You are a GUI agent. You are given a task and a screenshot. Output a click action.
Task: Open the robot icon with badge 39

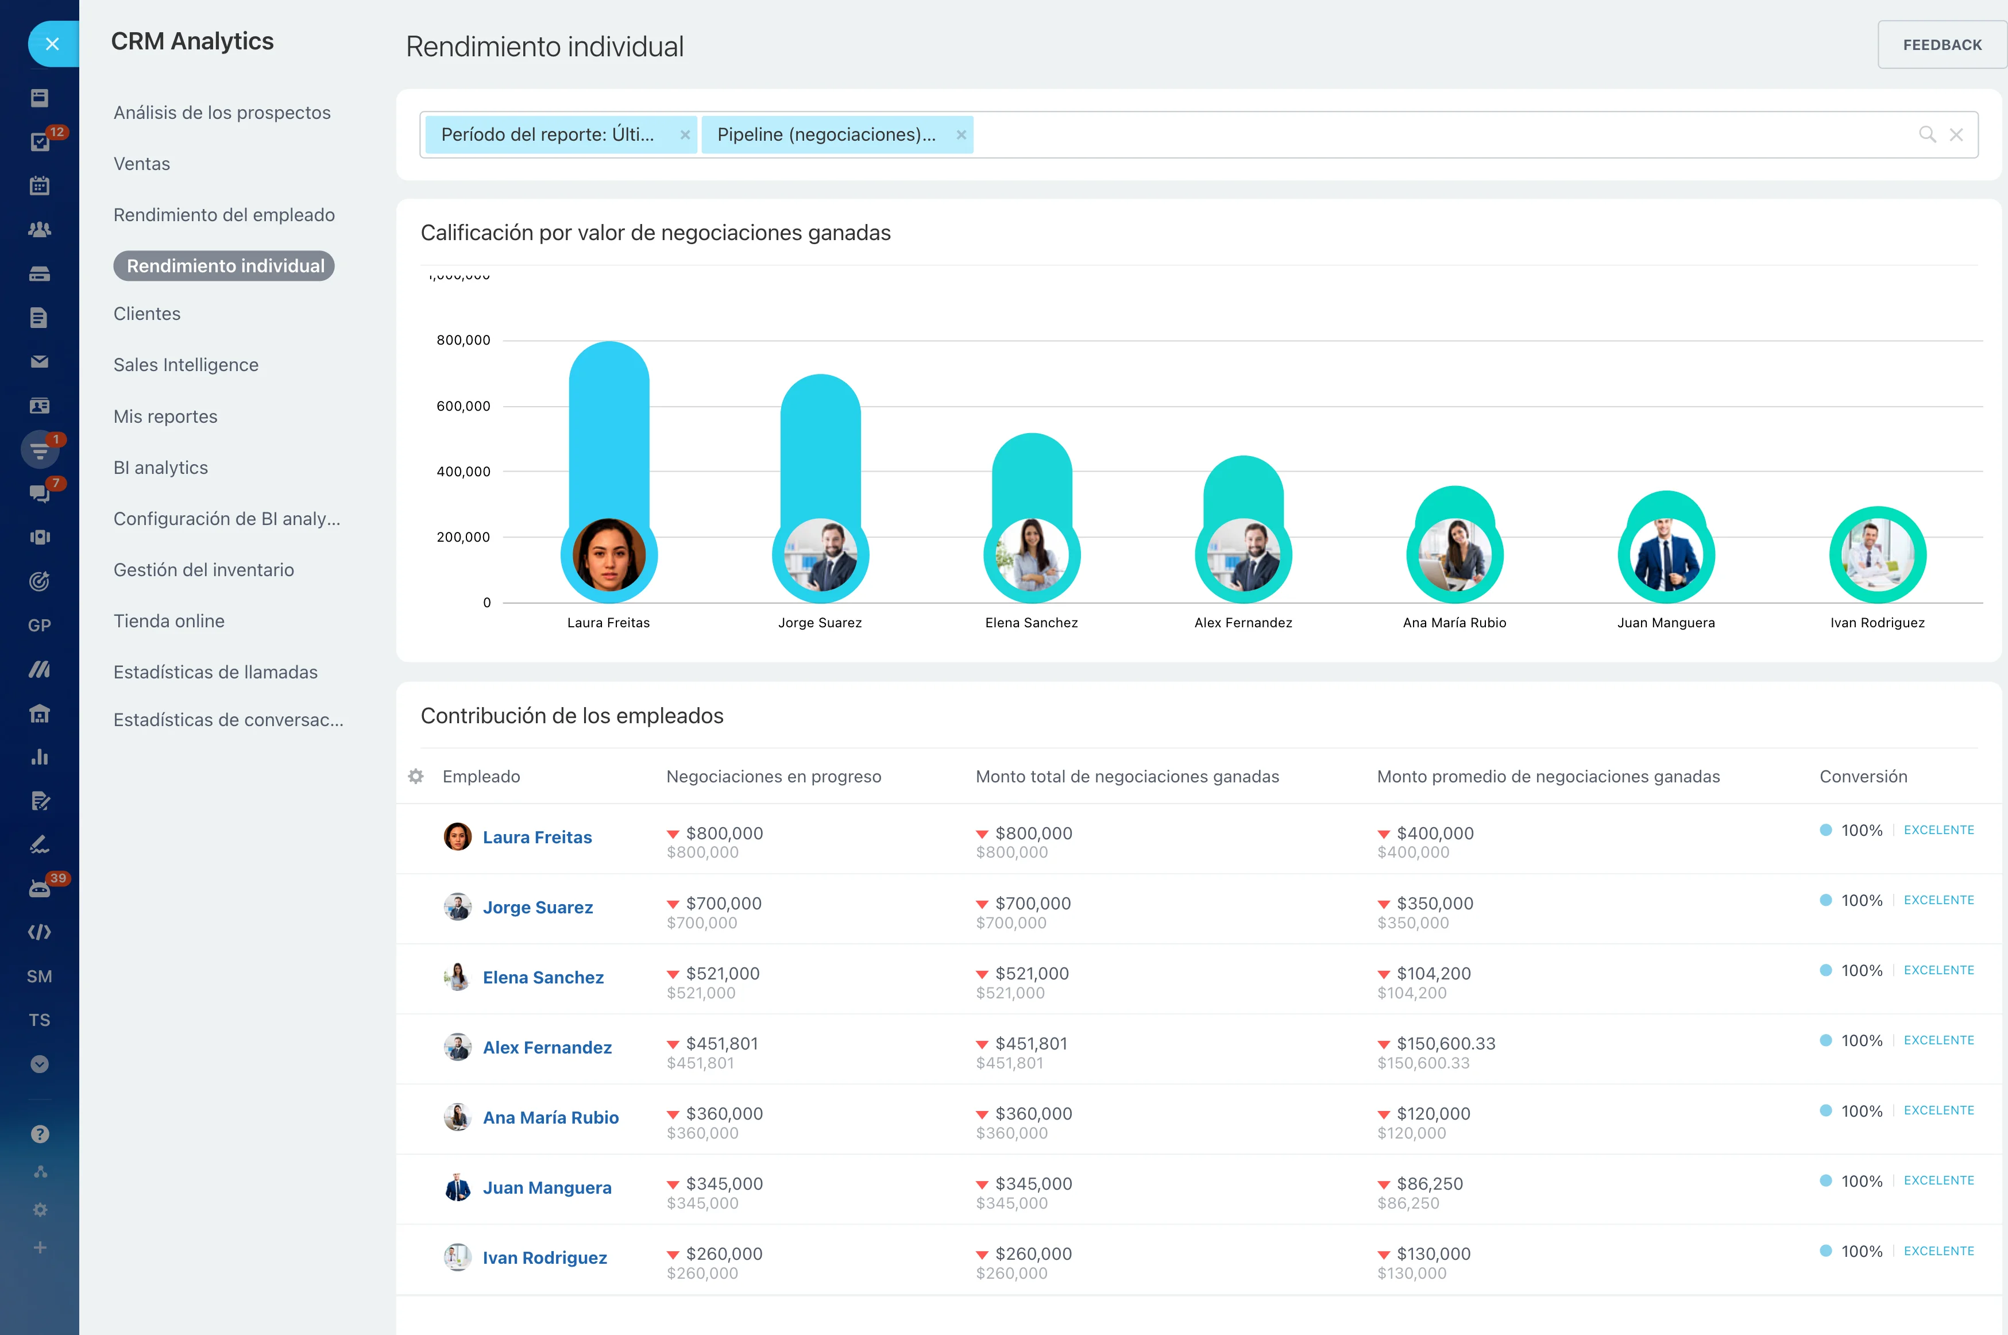pos(39,889)
